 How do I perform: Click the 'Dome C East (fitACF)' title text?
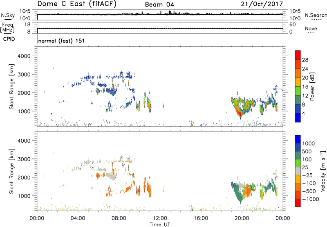tap(77, 4)
